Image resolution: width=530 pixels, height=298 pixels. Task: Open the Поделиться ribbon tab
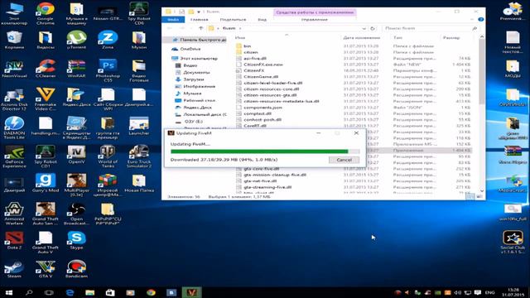point(233,20)
